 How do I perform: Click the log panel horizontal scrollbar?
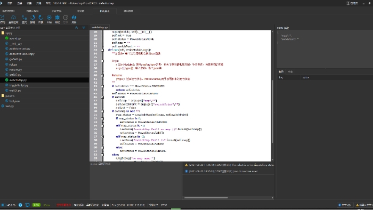click(x=206, y=198)
